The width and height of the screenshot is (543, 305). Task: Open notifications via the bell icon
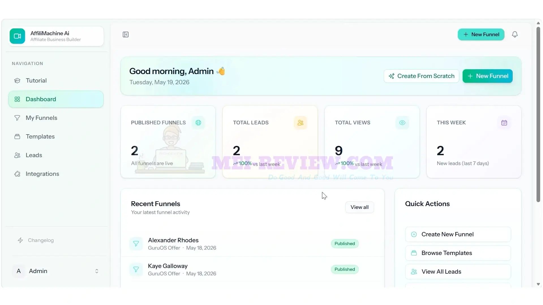coord(515,34)
